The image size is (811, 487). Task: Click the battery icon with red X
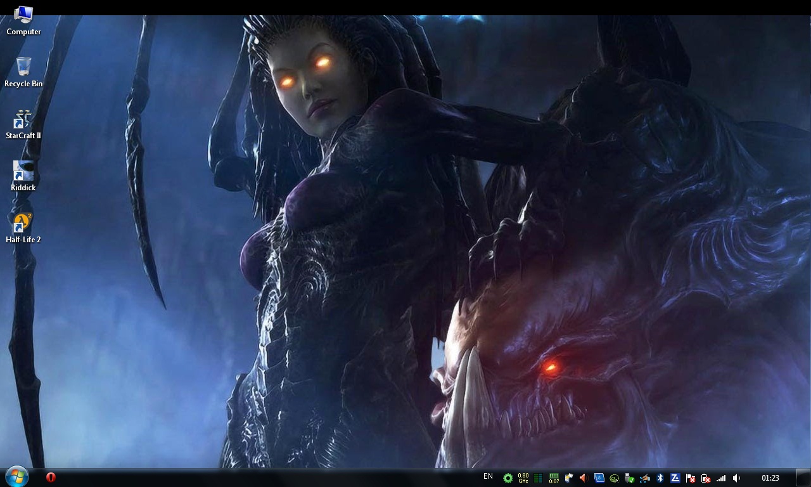(705, 478)
